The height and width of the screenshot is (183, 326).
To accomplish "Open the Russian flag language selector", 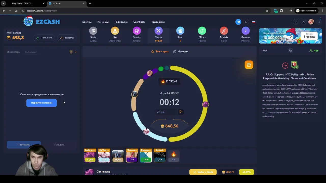I will tap(254, 22).
